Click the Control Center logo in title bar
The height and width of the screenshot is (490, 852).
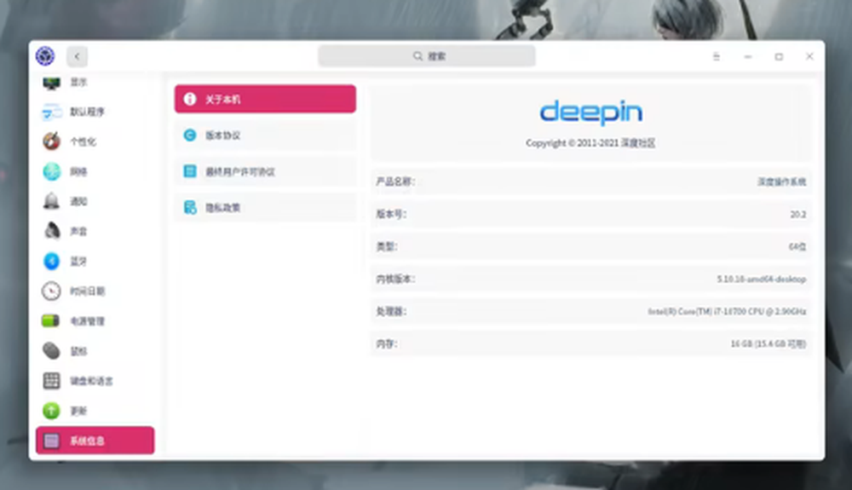45,56
